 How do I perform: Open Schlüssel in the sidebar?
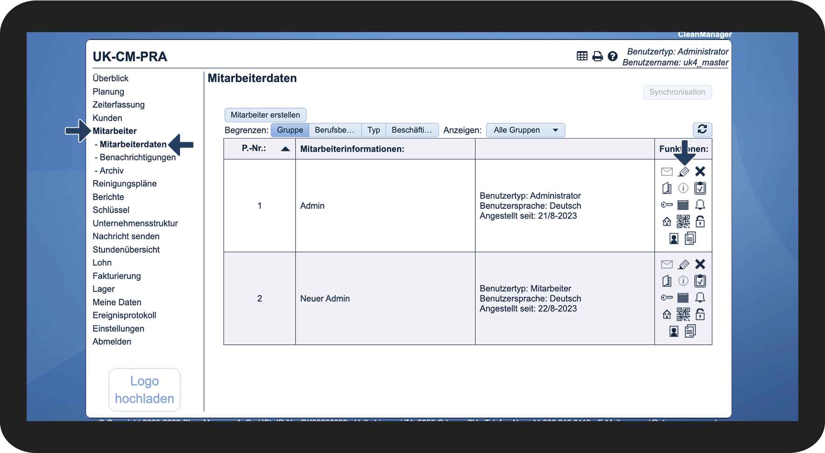click(111, 210)
